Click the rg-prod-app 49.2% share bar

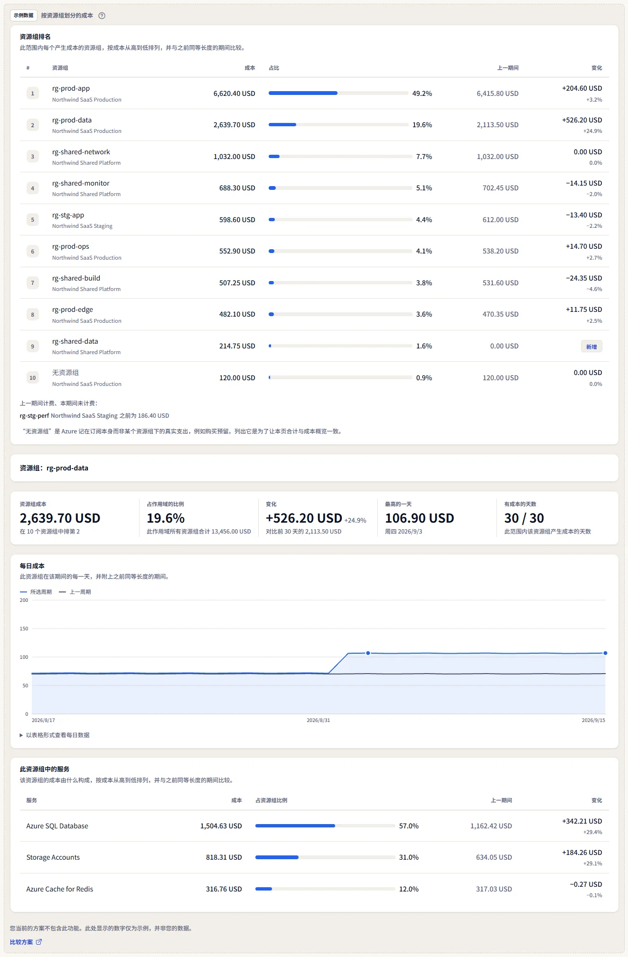click(x=338, y=93)
